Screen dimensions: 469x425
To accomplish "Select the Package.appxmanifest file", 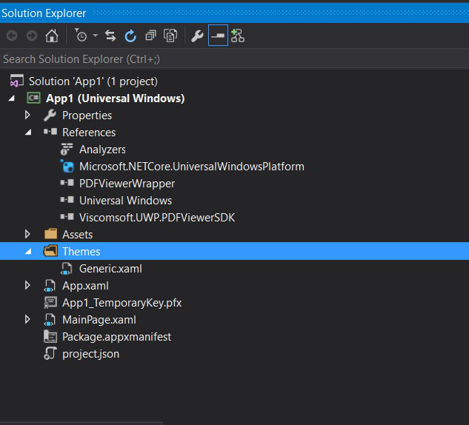I will coord(116,337).
